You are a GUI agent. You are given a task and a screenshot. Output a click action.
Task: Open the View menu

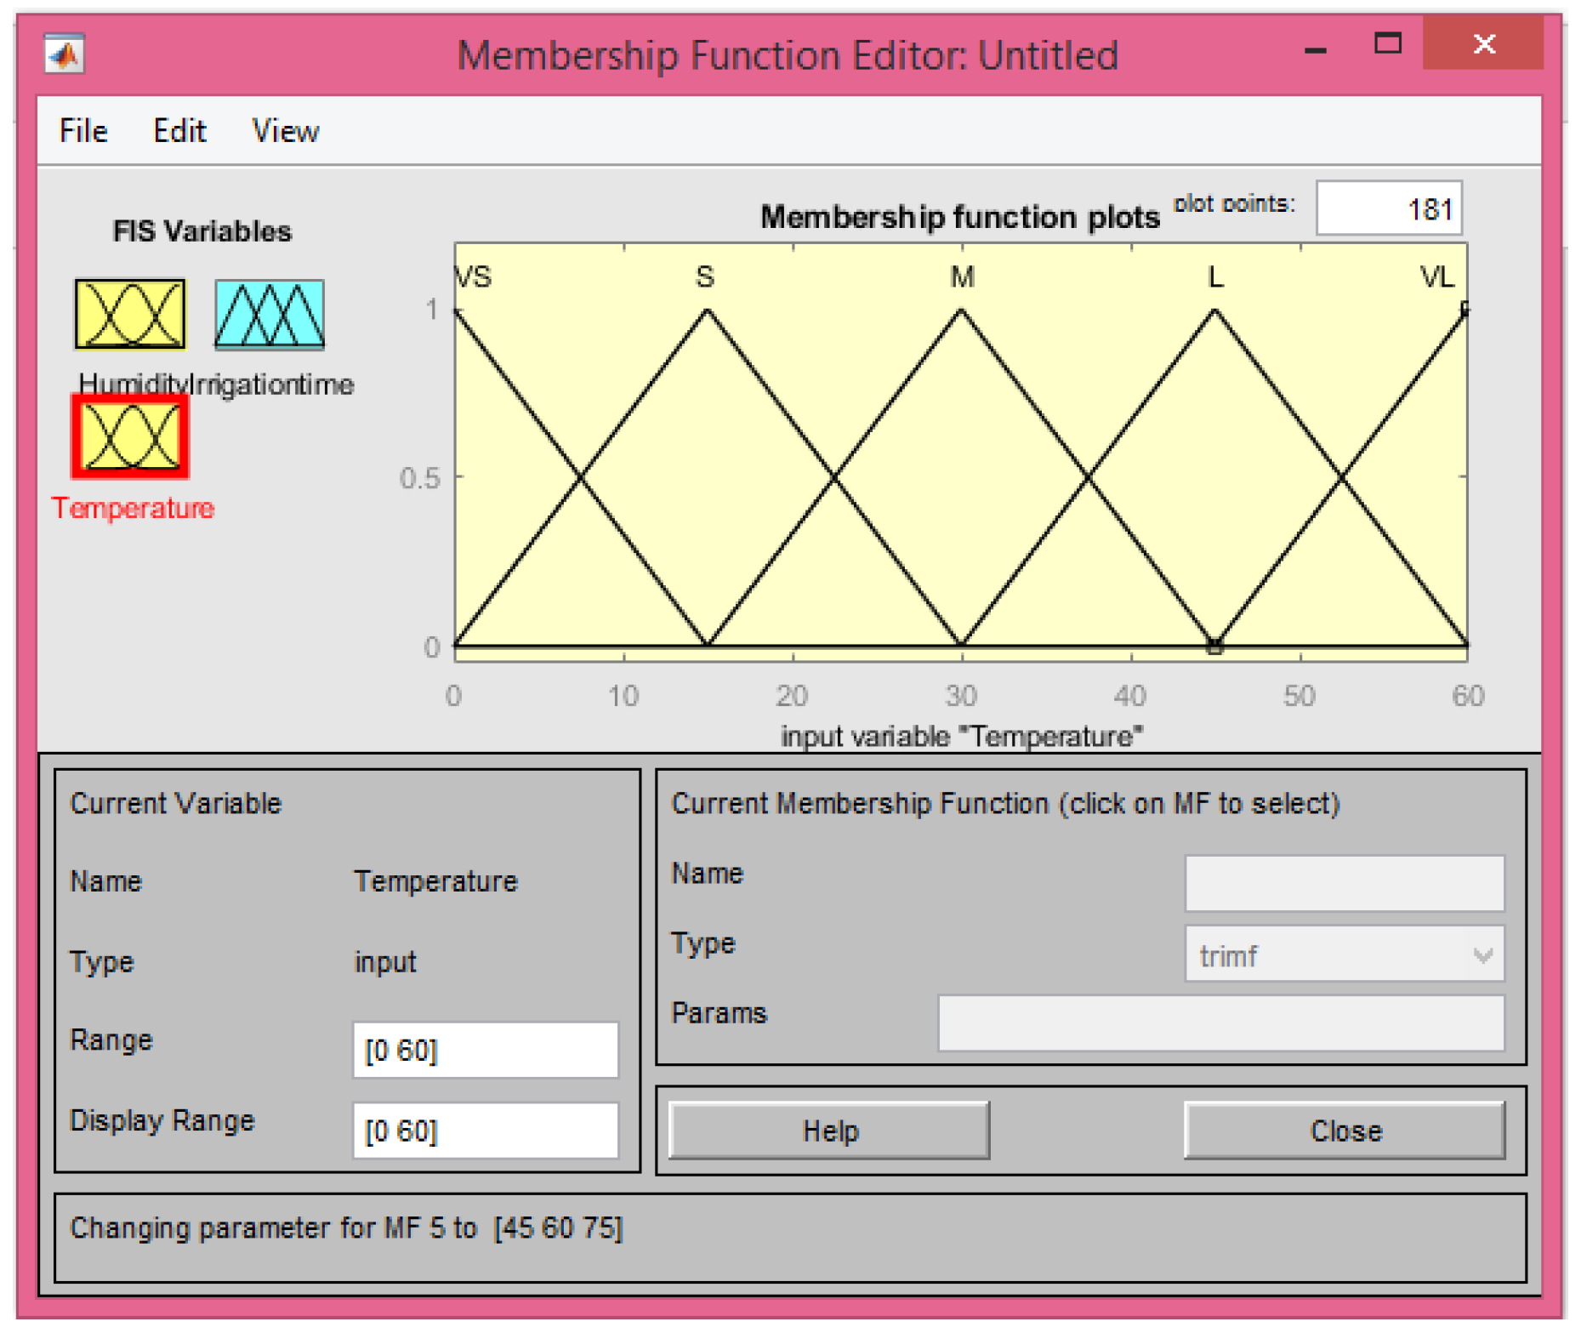(x=285, y=131)
